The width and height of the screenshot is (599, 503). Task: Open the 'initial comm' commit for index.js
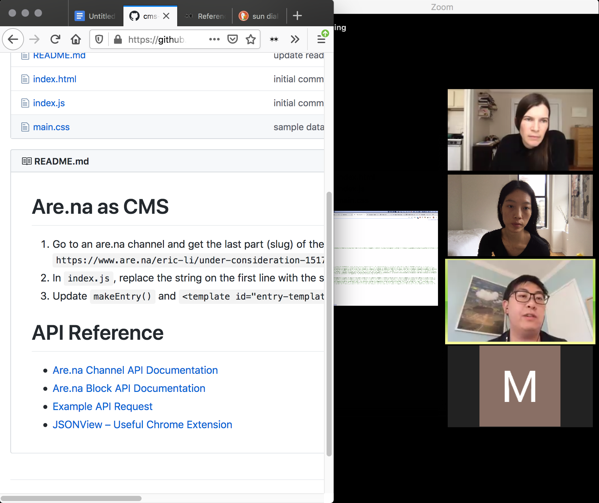(298, 103)
